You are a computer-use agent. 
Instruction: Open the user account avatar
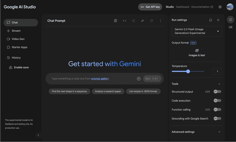coord(230,7)
